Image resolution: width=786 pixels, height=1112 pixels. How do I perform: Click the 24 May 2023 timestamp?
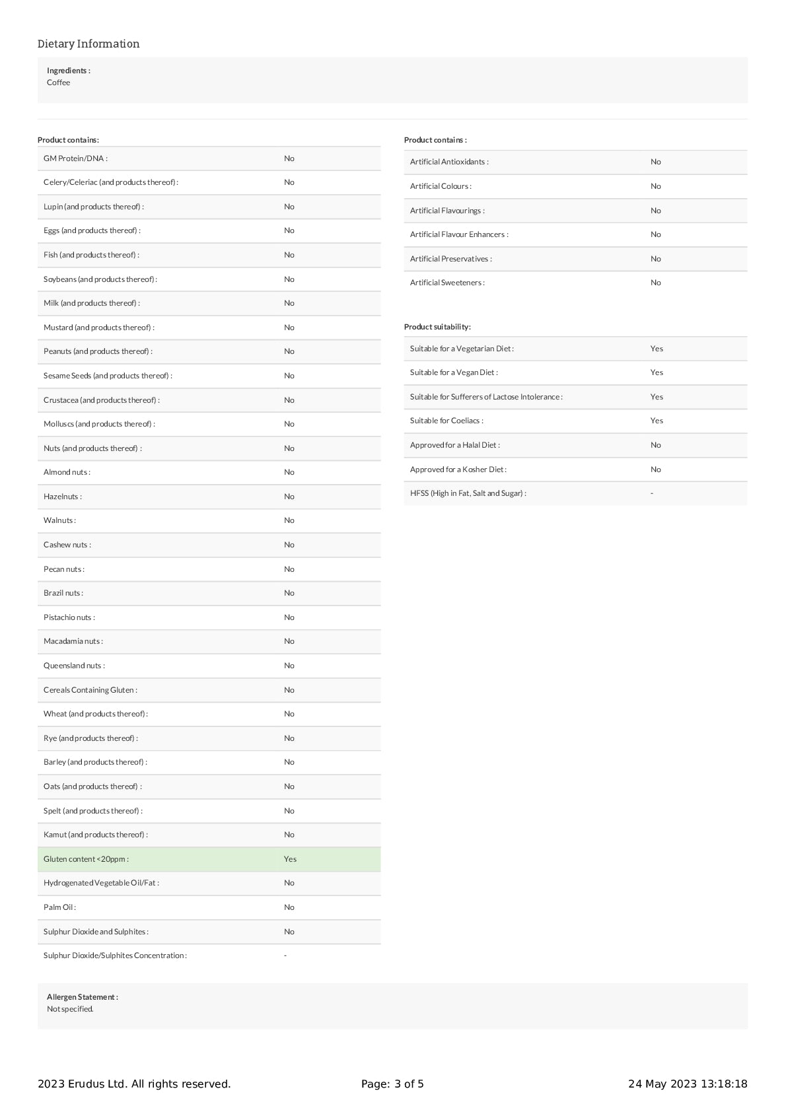coord(687,1084)
